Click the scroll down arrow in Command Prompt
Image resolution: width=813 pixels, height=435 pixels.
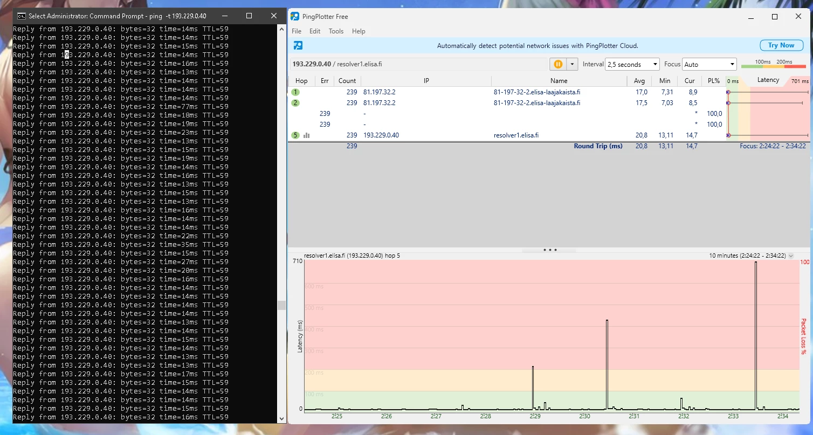click(x=281, y=418)
